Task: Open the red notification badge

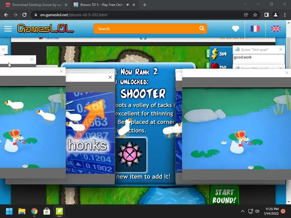Action: coord(283,211)
